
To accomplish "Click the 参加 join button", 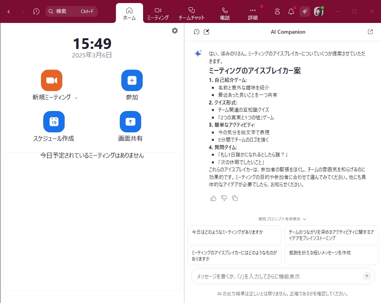I will coord(132,80).
